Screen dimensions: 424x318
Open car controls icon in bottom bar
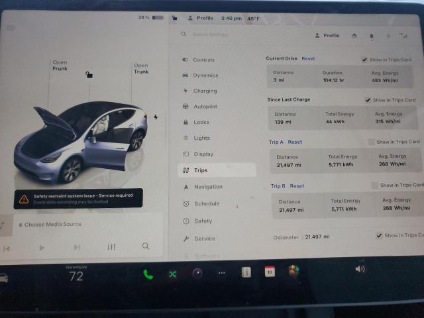pyautogui.click(x=4, y=278)
